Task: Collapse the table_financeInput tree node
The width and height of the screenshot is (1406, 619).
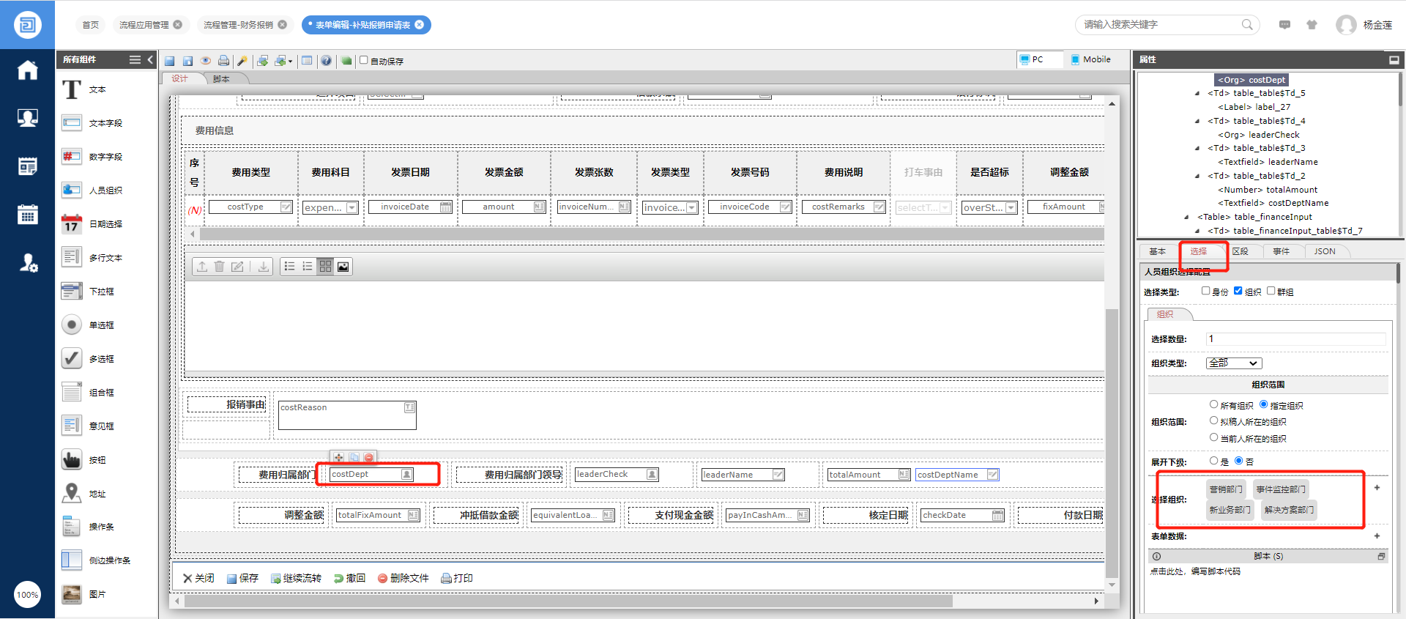Action: (x=1186, y=217)
